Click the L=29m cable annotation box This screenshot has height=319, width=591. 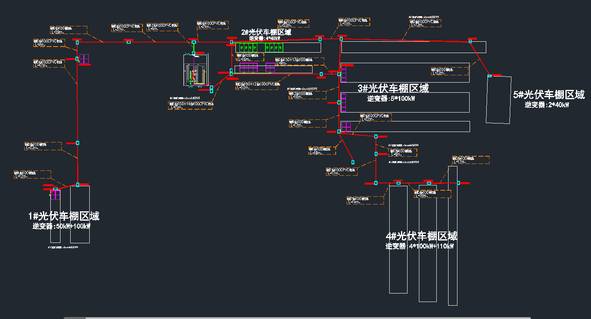68,30
